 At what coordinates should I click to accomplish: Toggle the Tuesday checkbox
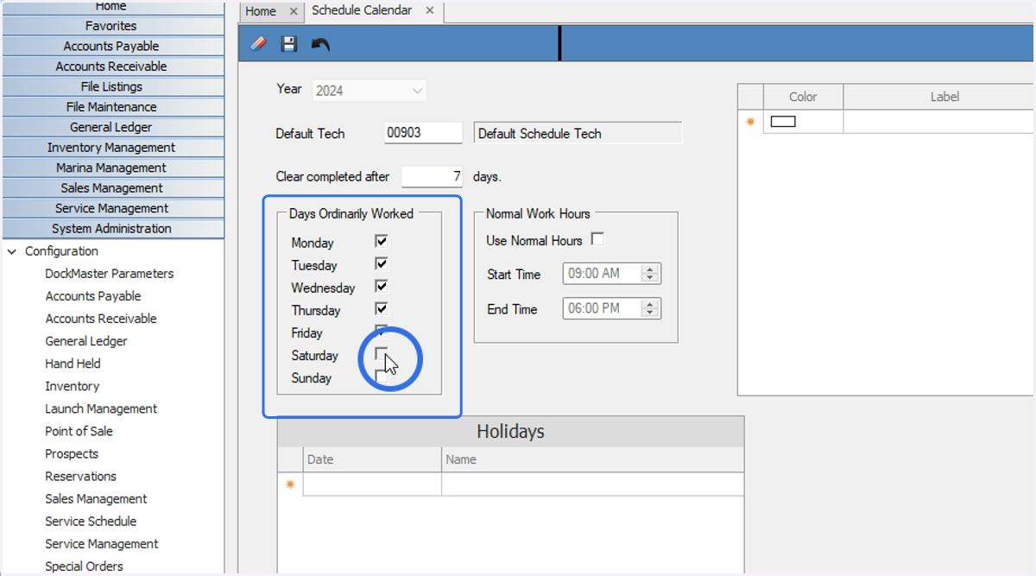(x=381, y=264)
